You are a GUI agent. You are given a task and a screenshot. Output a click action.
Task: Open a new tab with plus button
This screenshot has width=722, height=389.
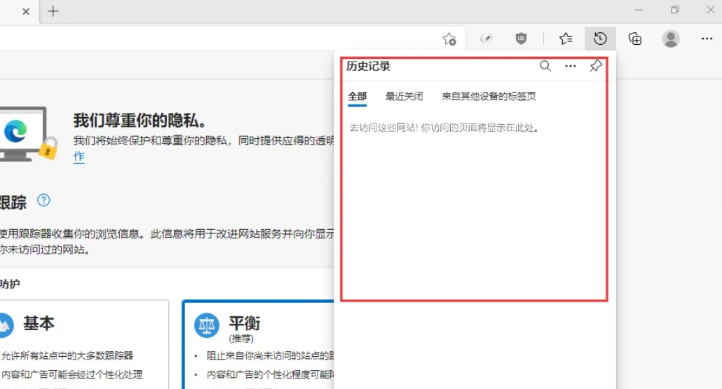(53, 11)
